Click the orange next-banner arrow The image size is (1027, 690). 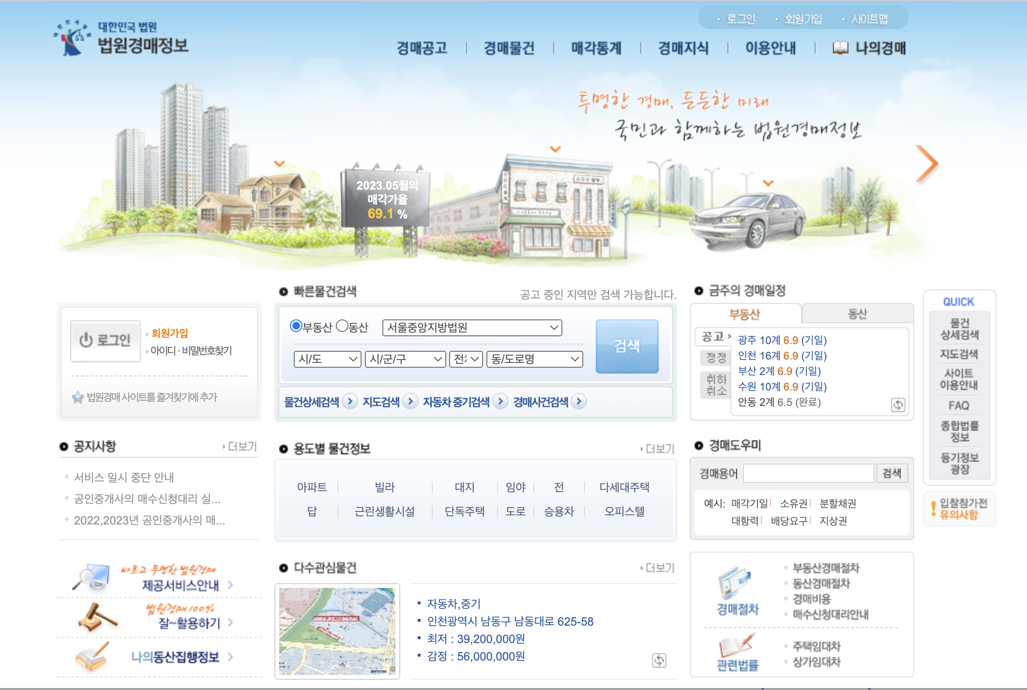pos(926,165)
